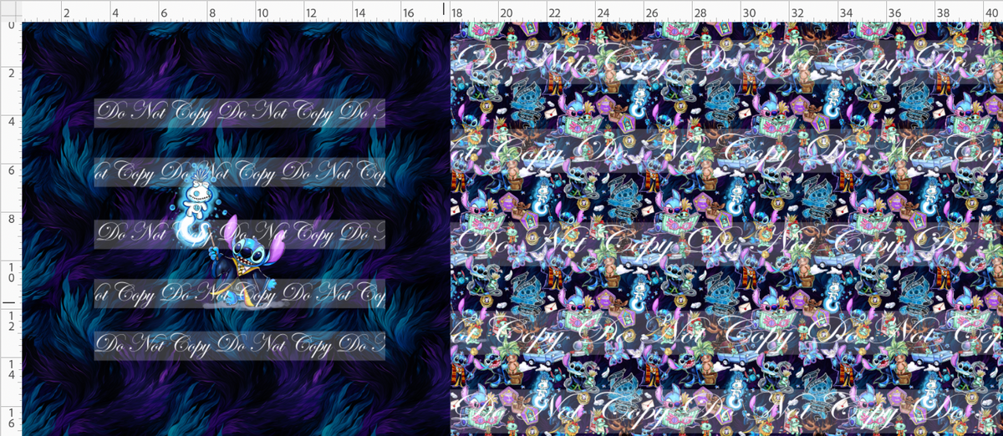Image resolution: width=1003 pixels, height=436 pixels.
Task: Select the repeating character pattern artwork on the right
Action: tap(726, 230)
